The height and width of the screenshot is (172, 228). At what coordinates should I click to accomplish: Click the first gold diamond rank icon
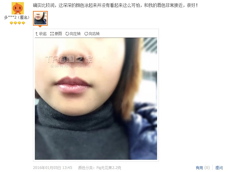[12, 23]
